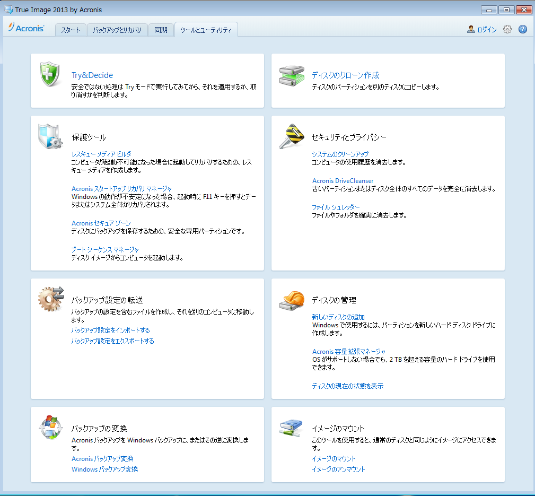Screen dimensions: 535x496
Task: Click the True Image title bar app icon
Action: pyautogui.click(x=8, y=10)
